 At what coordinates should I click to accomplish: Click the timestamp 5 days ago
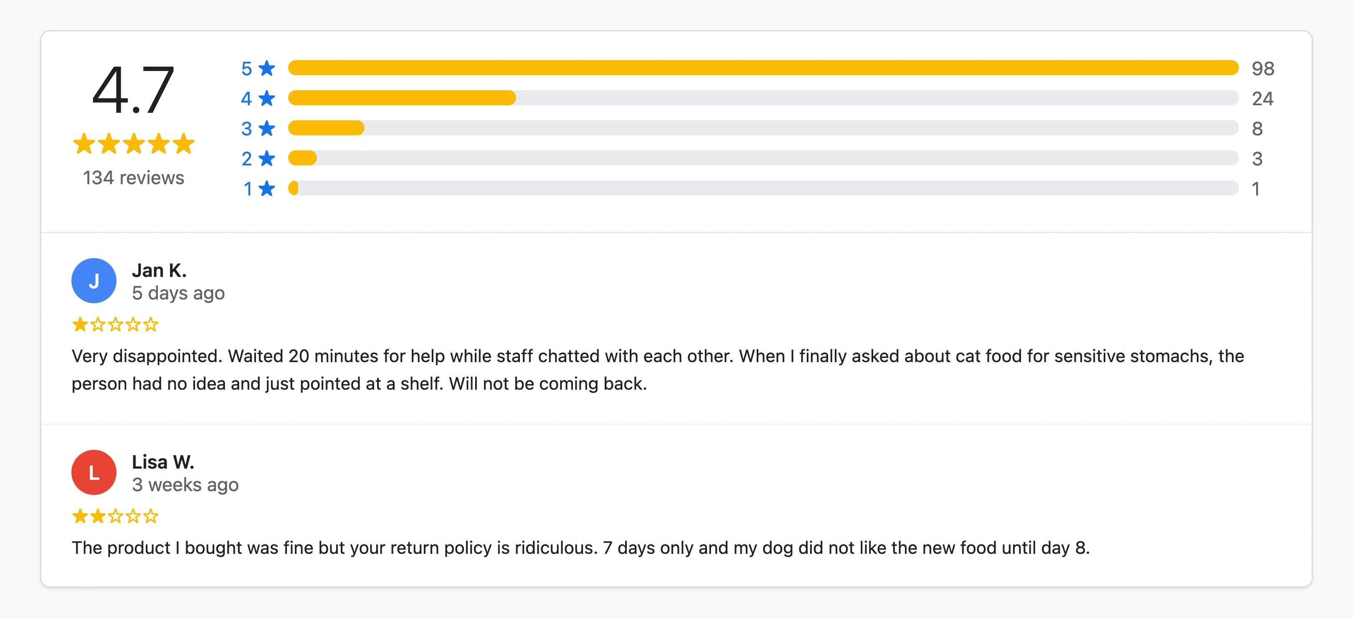(179, 293)
